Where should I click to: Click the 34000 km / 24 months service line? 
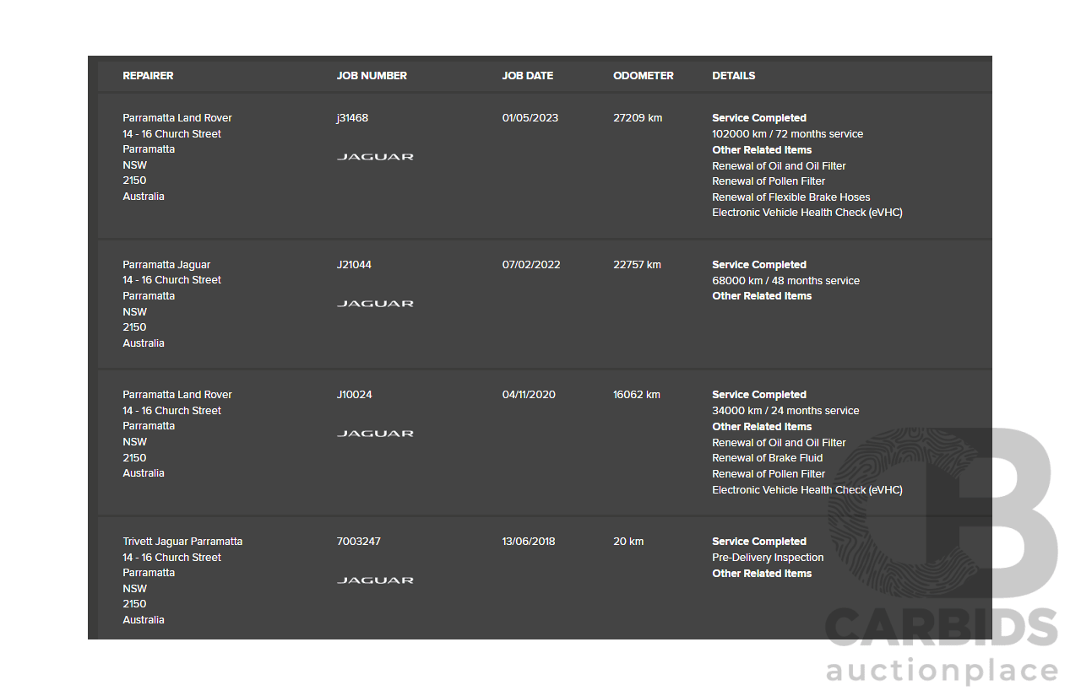[x=786, y=411]
